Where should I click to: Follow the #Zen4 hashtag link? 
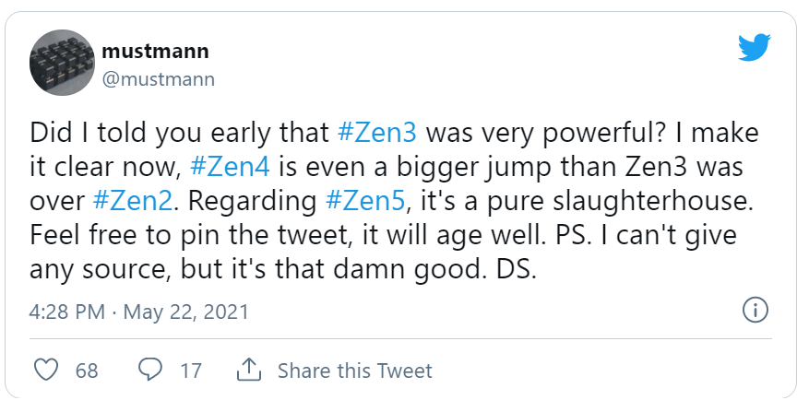coord(230,167)
